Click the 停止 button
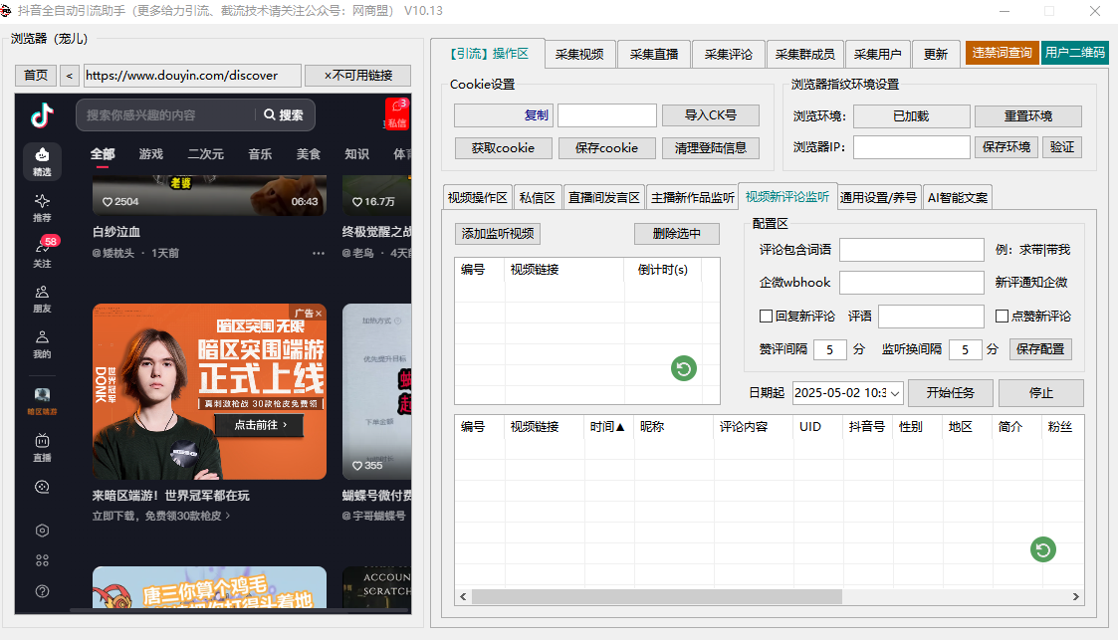 pyautogui.click(x=1041, y=393)
